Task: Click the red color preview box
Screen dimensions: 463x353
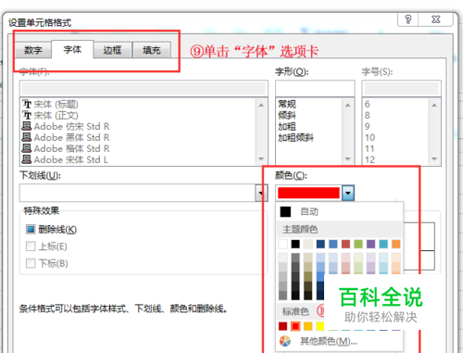Action: point(308,193)
